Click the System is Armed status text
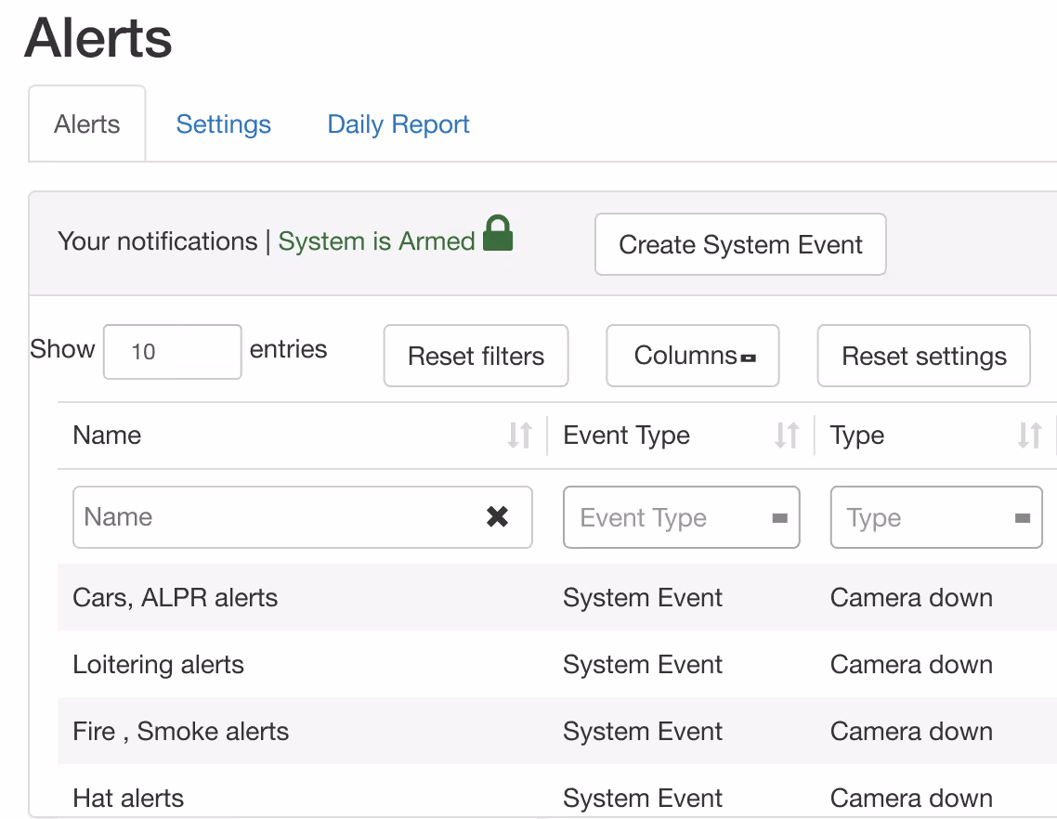Screen dimensions: 1057x819 tap(376, 241)
